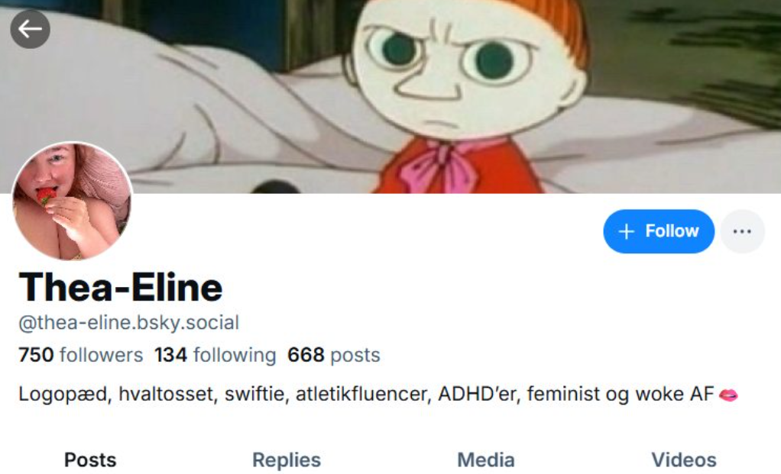Image resolution: width=781 pixels, height=474 pixels.
Task: Click the lips emoji in the bio
Action: pos(728,395)
